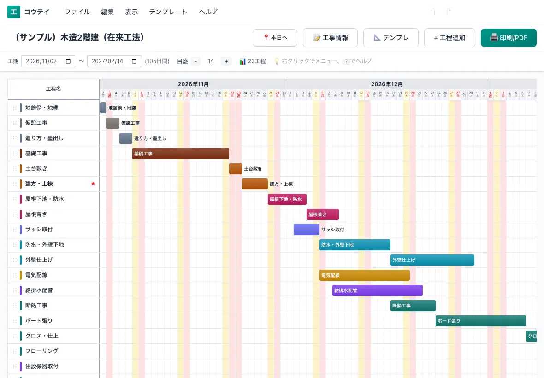Grab the drag handle for 仮設工事
This screenshot has height=378, width=544.
click(x=15, y=123)
